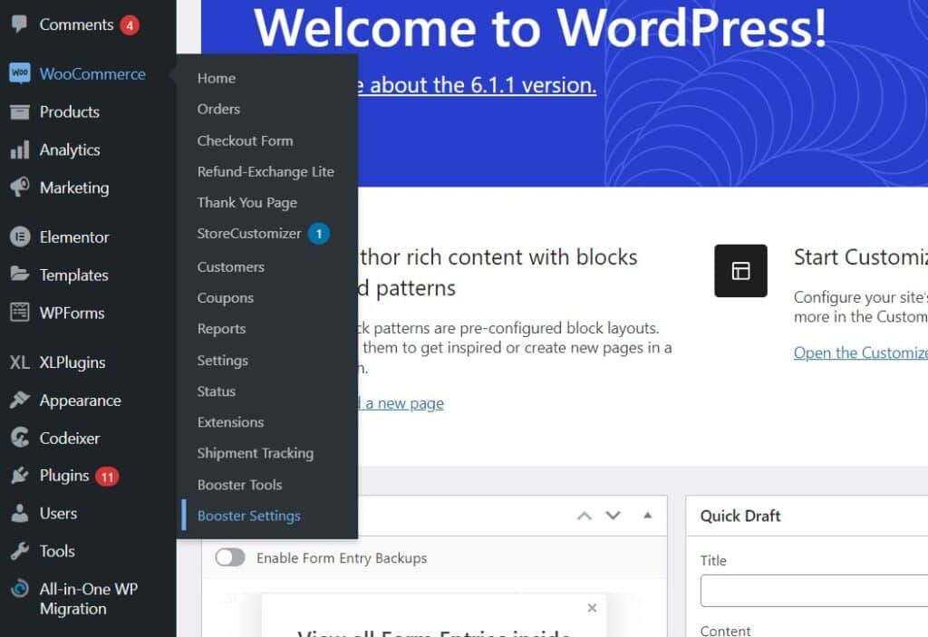The height and width of the screenshot is (637, 928).
Task: Open All-in-One WP Migration menu label
Action: tap(89, 599)
